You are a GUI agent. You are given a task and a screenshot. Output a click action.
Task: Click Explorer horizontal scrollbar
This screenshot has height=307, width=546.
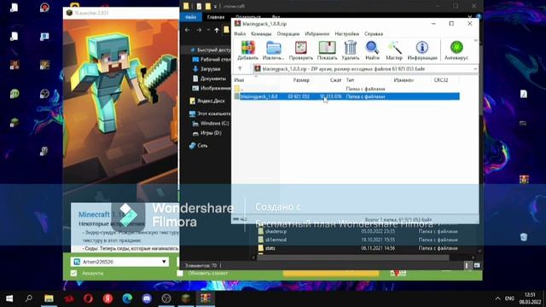[x=352, y=258]
